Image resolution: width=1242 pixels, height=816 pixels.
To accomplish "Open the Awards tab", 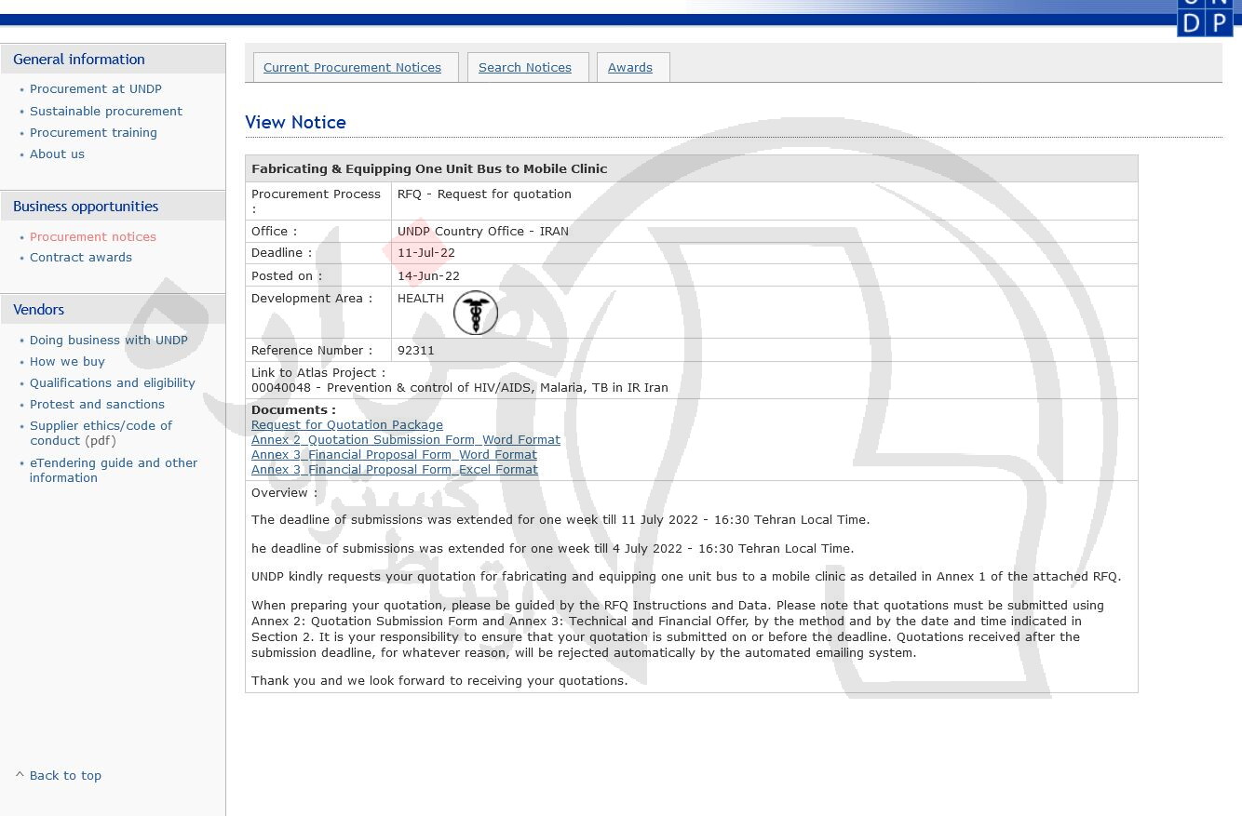I will pos(629,68).
